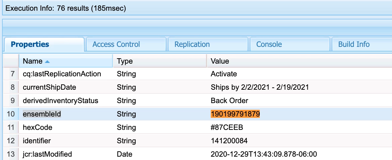The image size is (392, 160).
Task: Click the Back Order value cell
Action: [229, 101]
